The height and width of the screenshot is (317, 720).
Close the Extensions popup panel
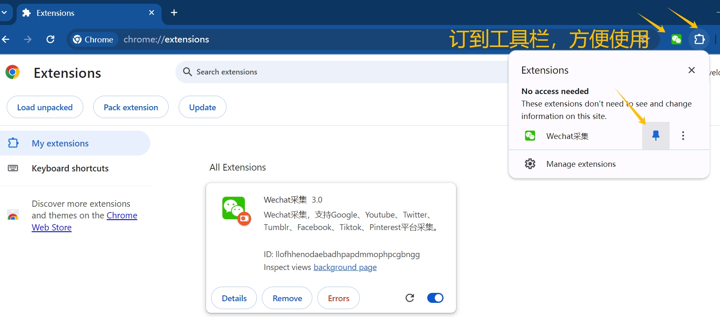coord(692,70)
